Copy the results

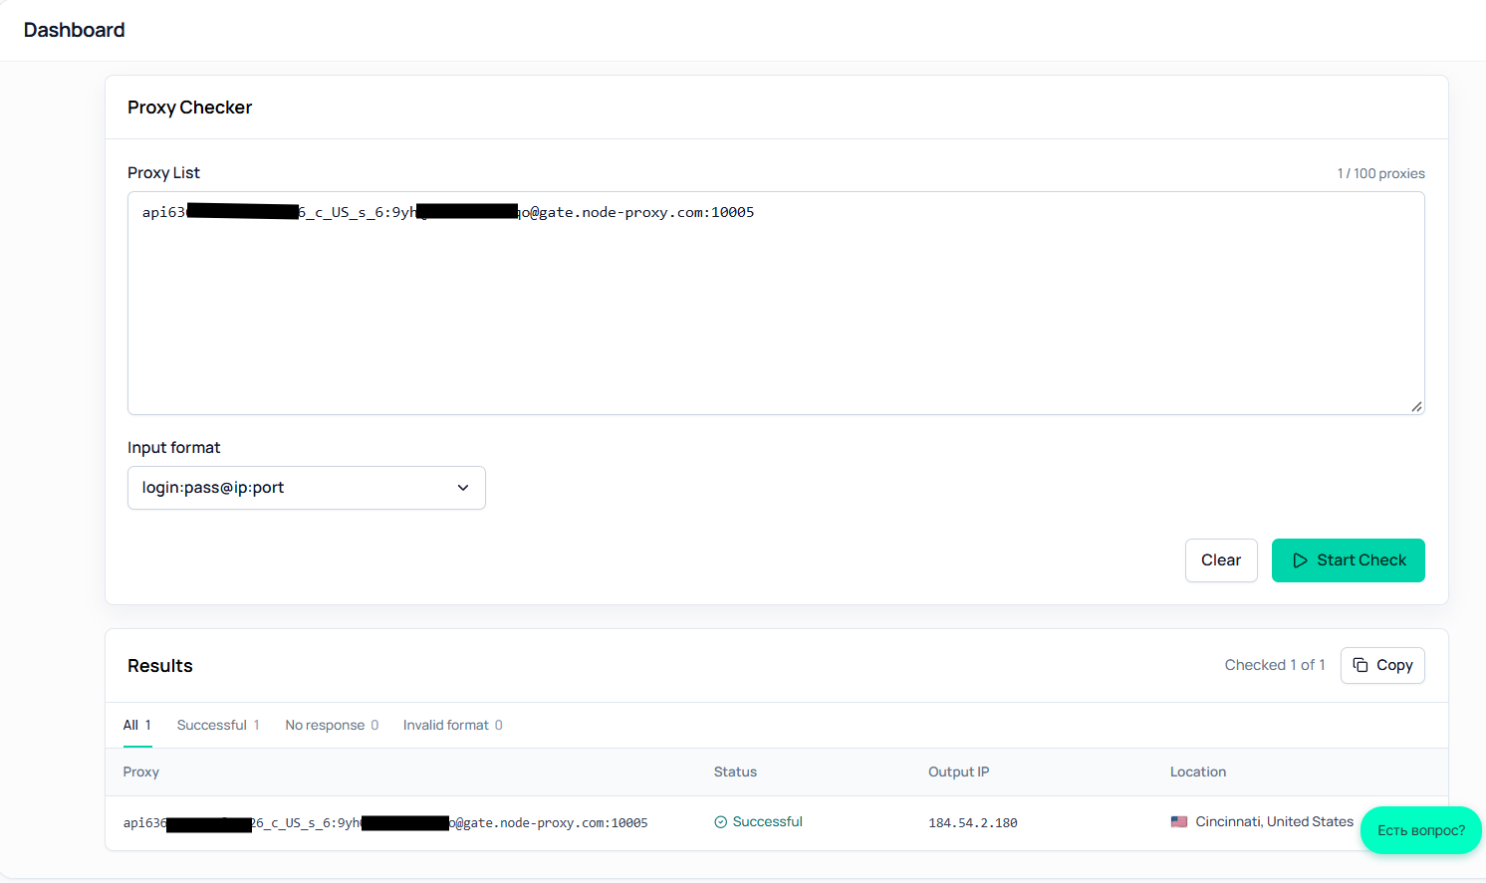point(1382,665)
